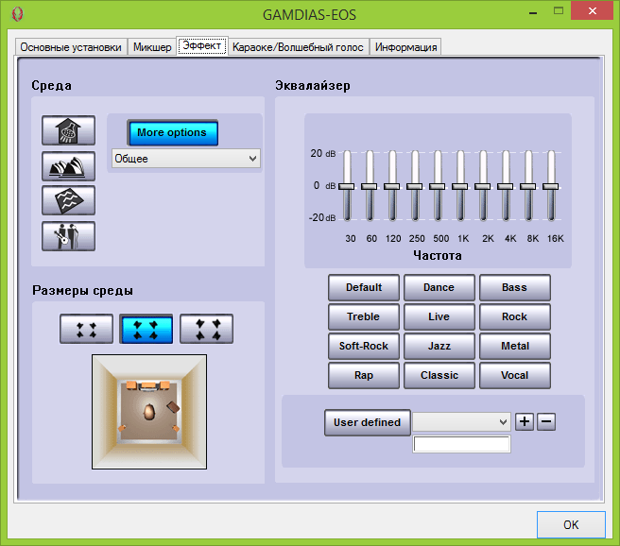The image size is (620, 546).
Task: Select the music pub performers environment icon
Action: (x=68, y=235)
